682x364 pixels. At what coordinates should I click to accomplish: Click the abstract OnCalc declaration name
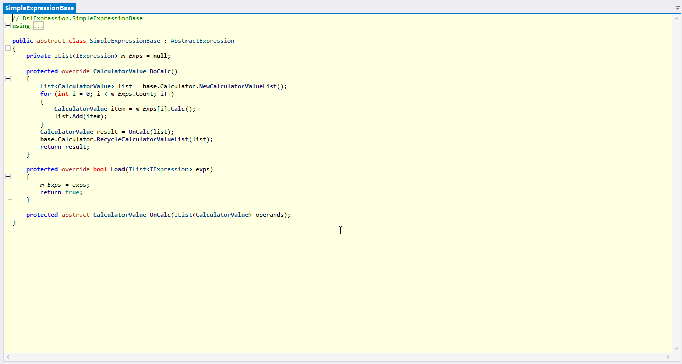pos(160,215)
